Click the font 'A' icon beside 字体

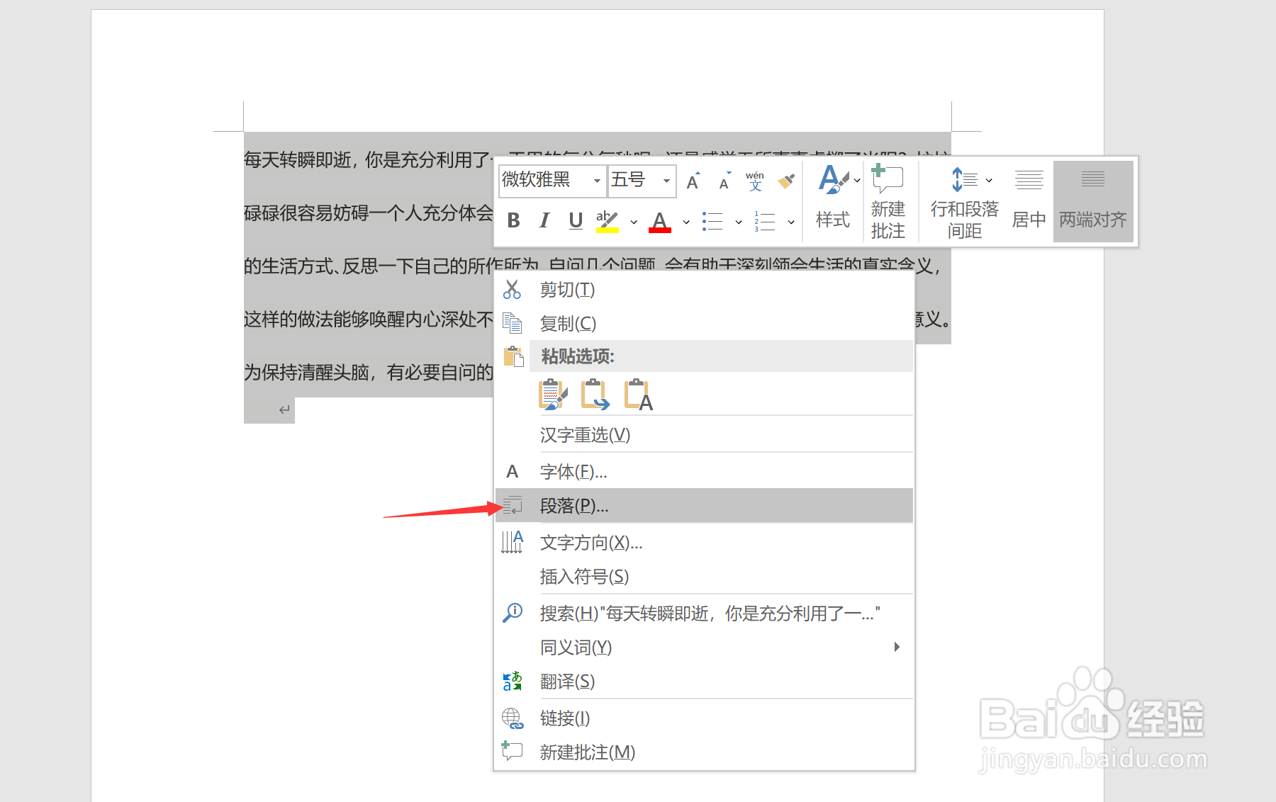point(512,472)
